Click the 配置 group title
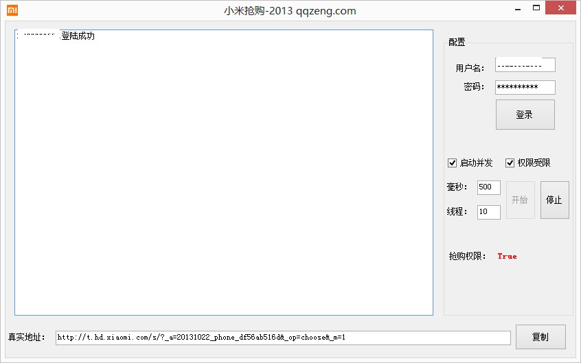 tap(457, 43)
